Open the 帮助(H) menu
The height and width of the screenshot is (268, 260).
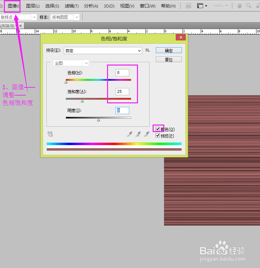click(168, 6)
